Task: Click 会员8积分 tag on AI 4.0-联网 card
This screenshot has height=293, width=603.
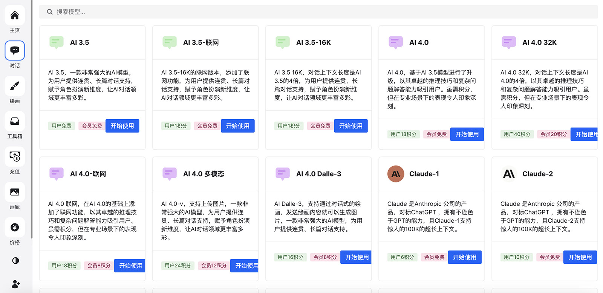Action: [x=99, y=266]
